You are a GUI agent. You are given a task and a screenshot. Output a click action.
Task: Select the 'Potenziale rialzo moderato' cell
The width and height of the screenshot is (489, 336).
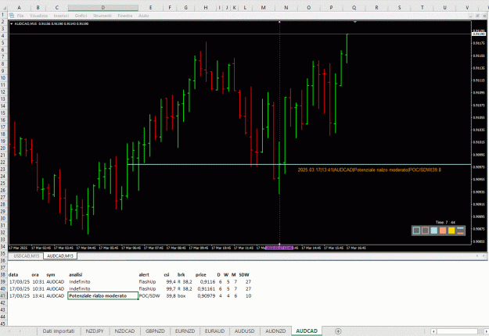103,296
